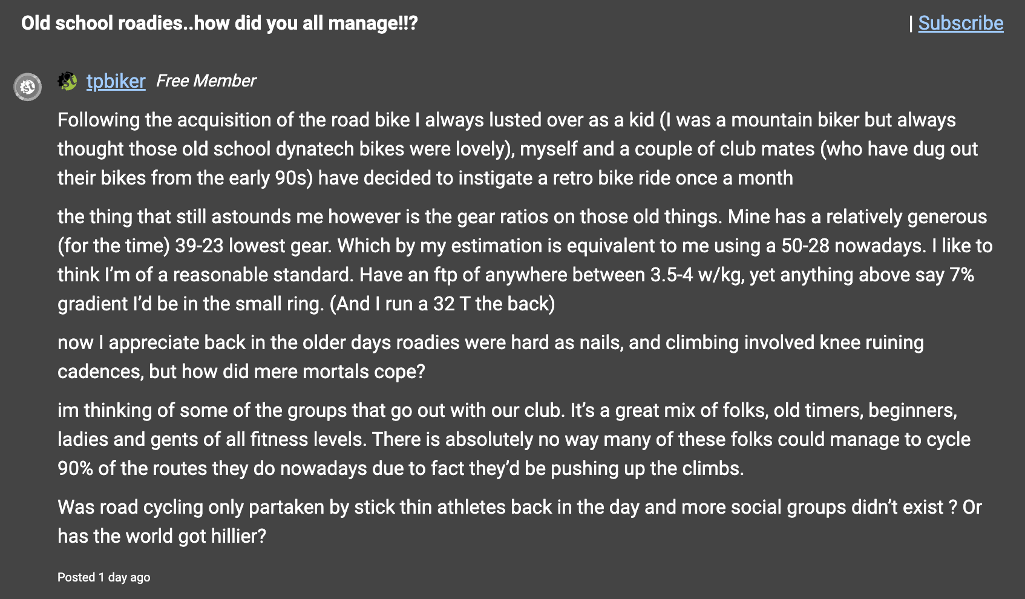Click the thread title about old school roadies

tap(219, 23)
